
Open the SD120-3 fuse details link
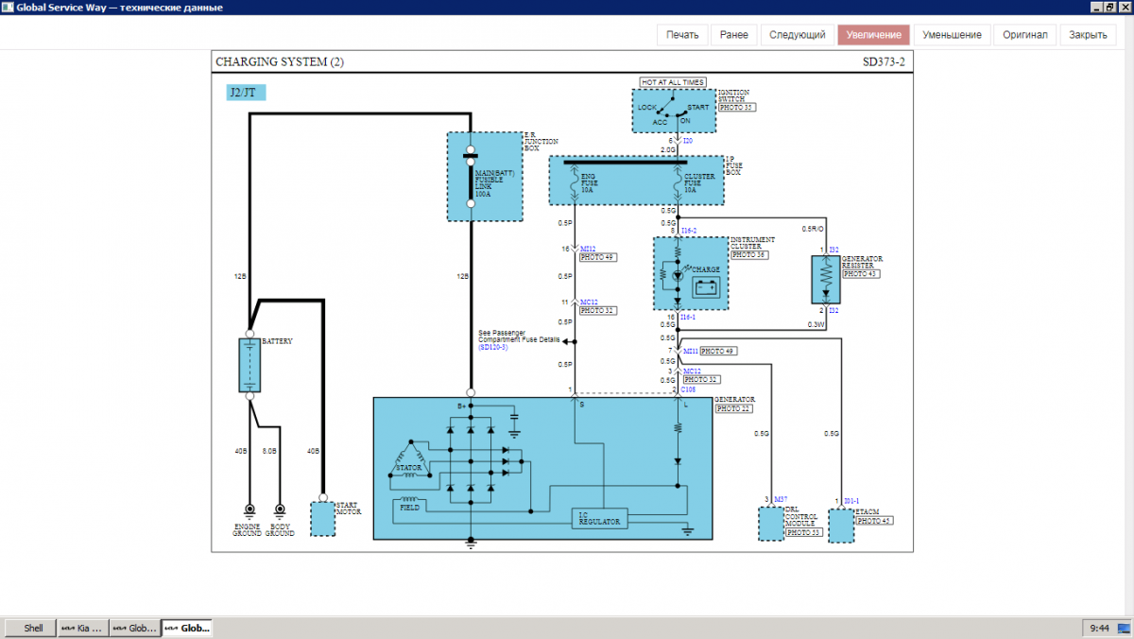coord(492,348)
